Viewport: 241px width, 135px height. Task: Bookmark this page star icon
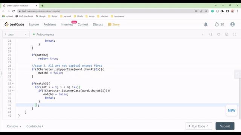point(206,11)
